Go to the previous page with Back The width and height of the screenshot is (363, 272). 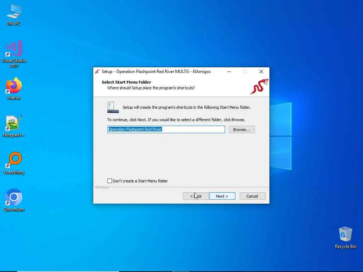[196, 196]
